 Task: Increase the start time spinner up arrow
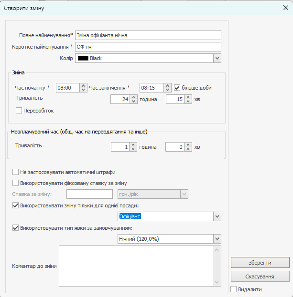[x=83, y=86]
